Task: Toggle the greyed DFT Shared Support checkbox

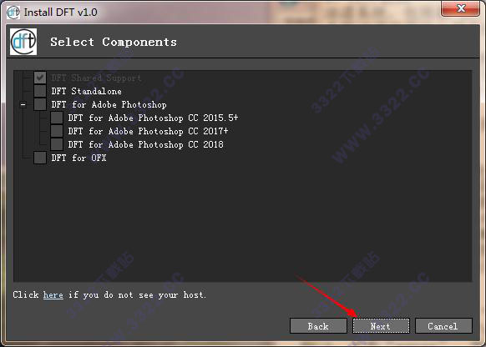Action: pos(40,78)
